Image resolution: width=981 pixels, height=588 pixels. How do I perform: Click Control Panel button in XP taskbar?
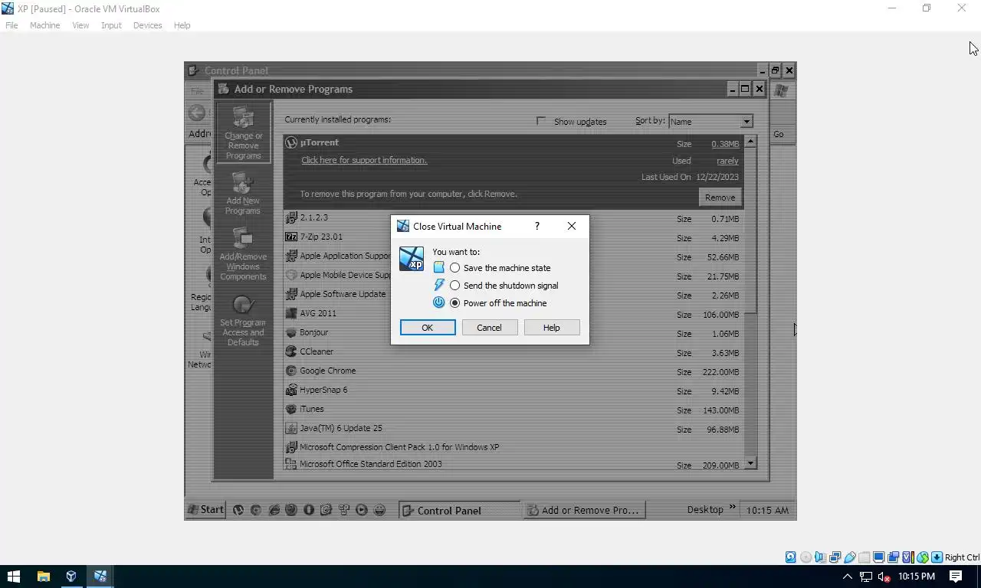[460, 510]
